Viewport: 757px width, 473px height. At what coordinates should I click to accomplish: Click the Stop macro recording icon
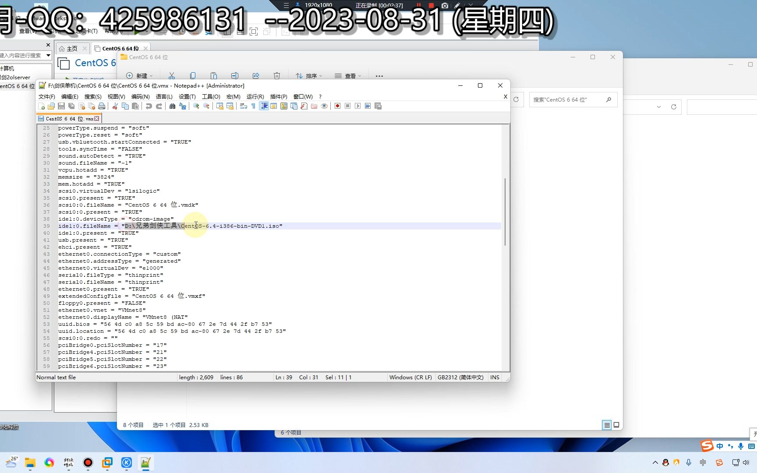click(x=347, y=106)
